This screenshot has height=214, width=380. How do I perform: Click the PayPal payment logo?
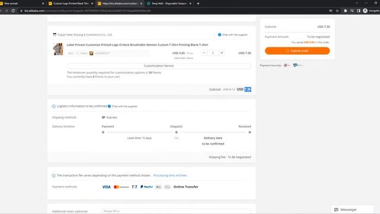tap(147, 187)
